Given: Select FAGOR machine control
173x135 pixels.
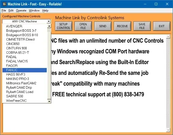Looking at the screenshot, I should pyautogui.click(x=24, y=65).
